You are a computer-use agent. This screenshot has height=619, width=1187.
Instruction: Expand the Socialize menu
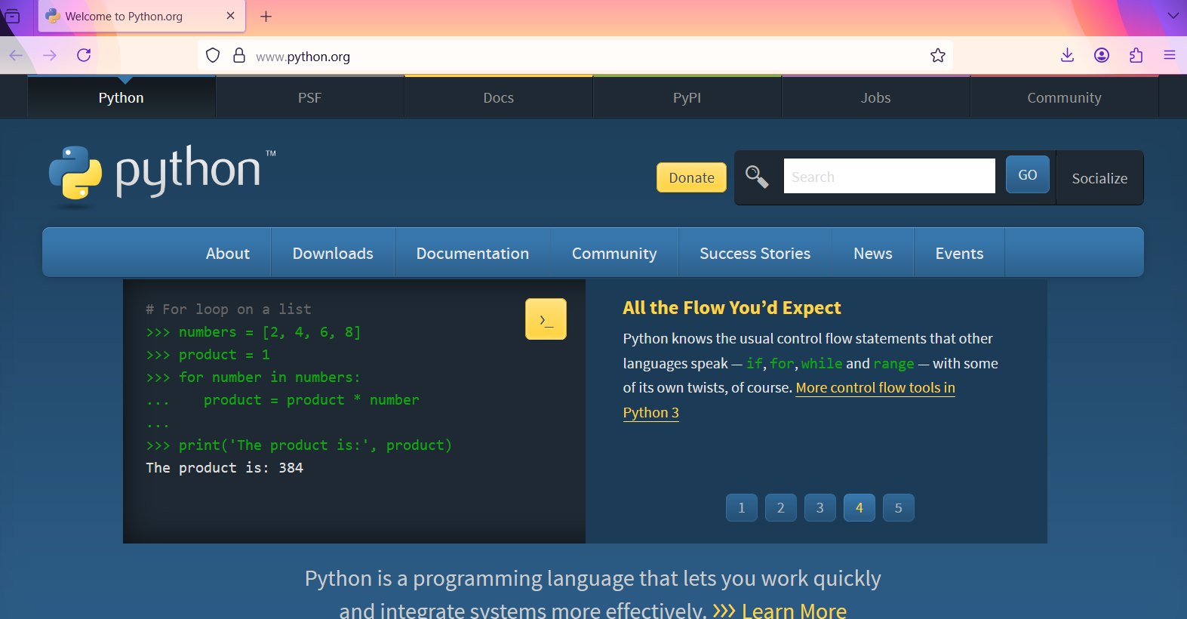[x=1099, y=178]
